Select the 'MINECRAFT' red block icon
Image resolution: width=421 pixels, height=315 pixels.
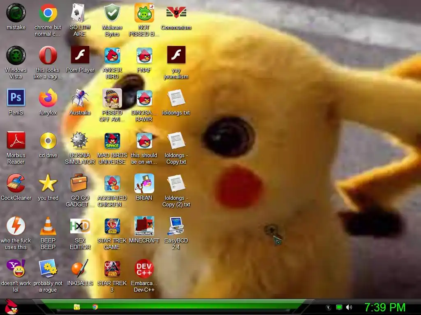(x=144, y=226)
